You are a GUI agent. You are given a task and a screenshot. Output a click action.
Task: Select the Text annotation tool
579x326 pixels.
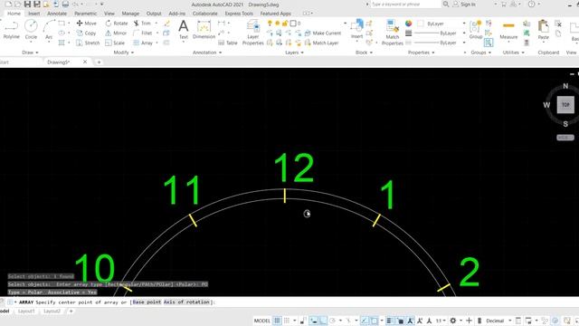click(x=183, y=30)
